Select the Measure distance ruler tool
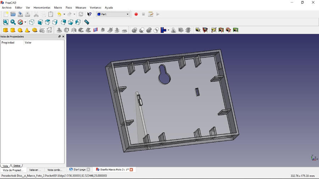The height and width of the screenshot is (179, 319). point(86,22)
